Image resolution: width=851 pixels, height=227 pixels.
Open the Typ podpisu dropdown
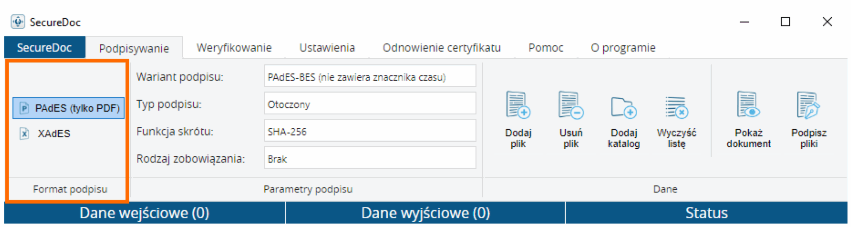[370, 104]
